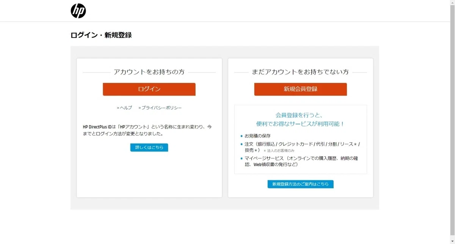The width and height of the screenshot is (455, 244).
Task: Click the scrollbar up arrow
Action: (x=452, y=2)
